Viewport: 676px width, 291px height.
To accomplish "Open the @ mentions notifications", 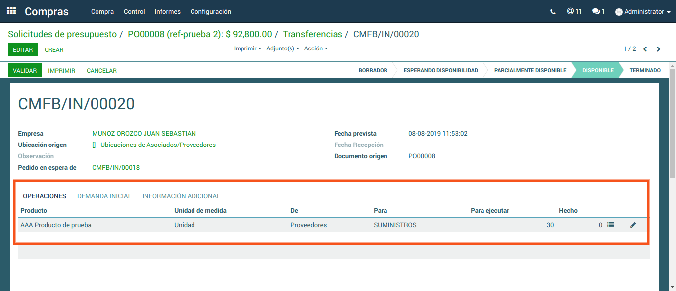I will point(574,11).
